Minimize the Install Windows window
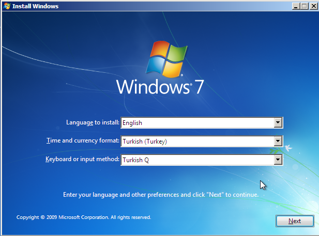This screenshot has width=319, height=236. tap(296, 6)
